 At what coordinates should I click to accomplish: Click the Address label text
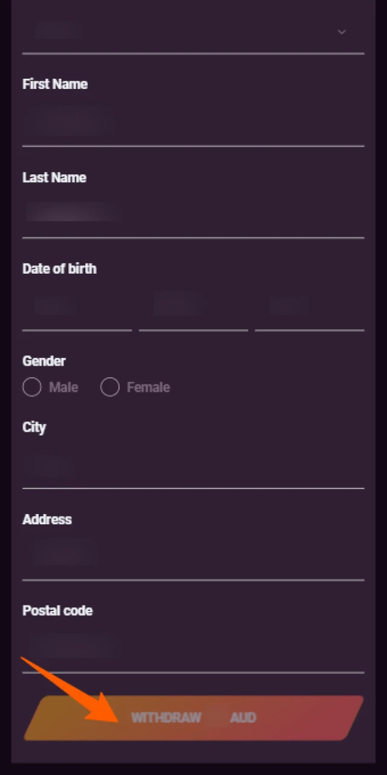pos(47,519)
